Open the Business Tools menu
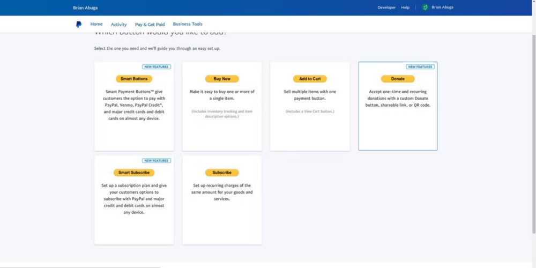The width and height of the screenshot is (536, 268). click(x=188, y=24)
